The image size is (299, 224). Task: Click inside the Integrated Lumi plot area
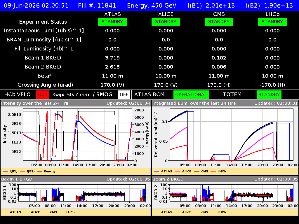click(x=232, y=134)
